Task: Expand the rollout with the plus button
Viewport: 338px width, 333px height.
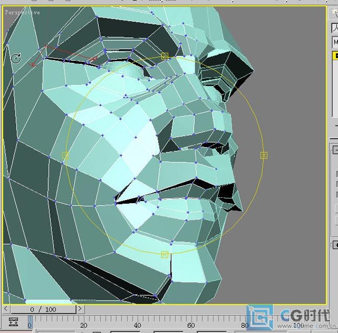Action: tap(335, 245)
